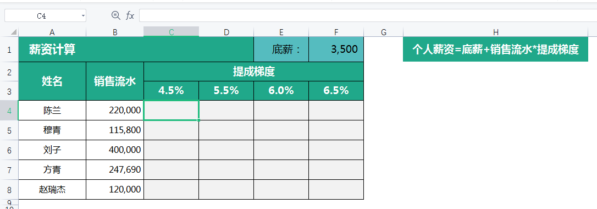This screenshot has width=597, height=209.
Task: Select the 6.5% commission header cell
Action: tap(336, 91)
